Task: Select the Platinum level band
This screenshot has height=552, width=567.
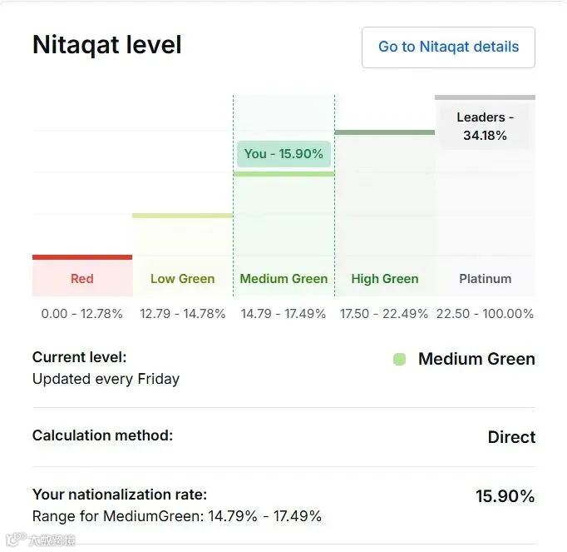Action: (x=486, y=279)
